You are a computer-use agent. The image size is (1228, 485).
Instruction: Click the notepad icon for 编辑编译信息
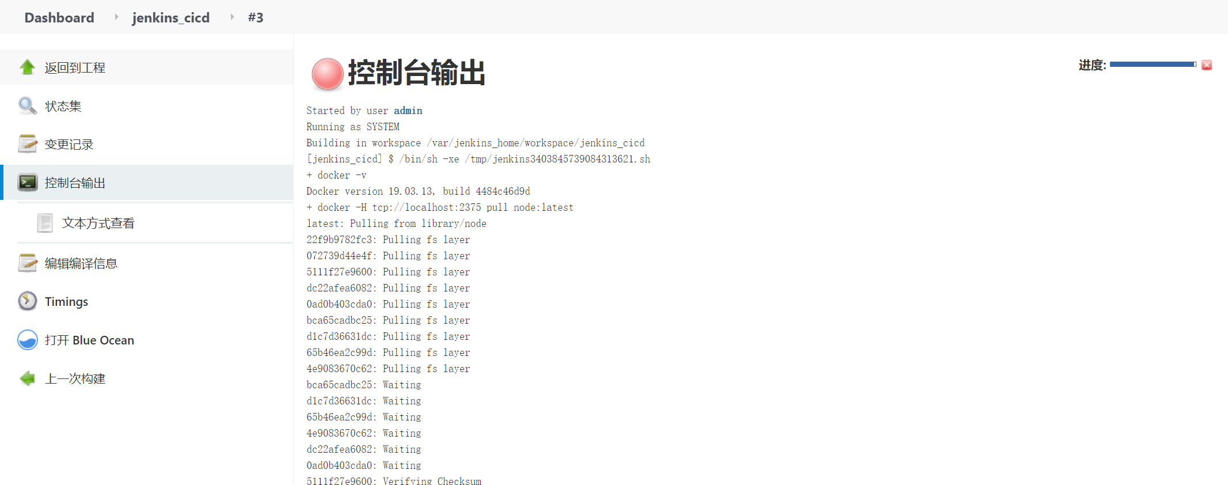point(27,263)
